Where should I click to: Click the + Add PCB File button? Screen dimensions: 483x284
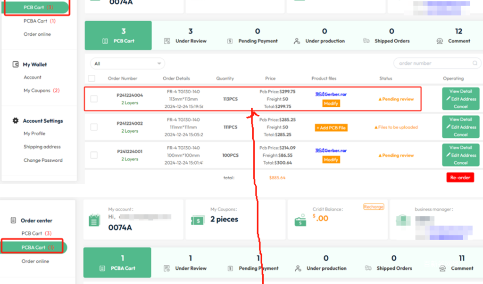pyautogui.click(x=331, y=127)
